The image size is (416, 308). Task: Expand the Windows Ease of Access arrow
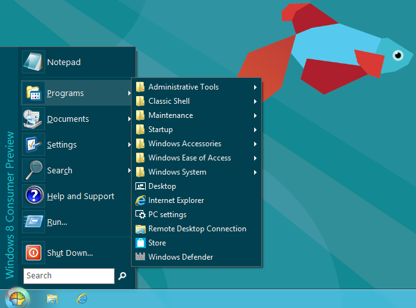[255, 158]
